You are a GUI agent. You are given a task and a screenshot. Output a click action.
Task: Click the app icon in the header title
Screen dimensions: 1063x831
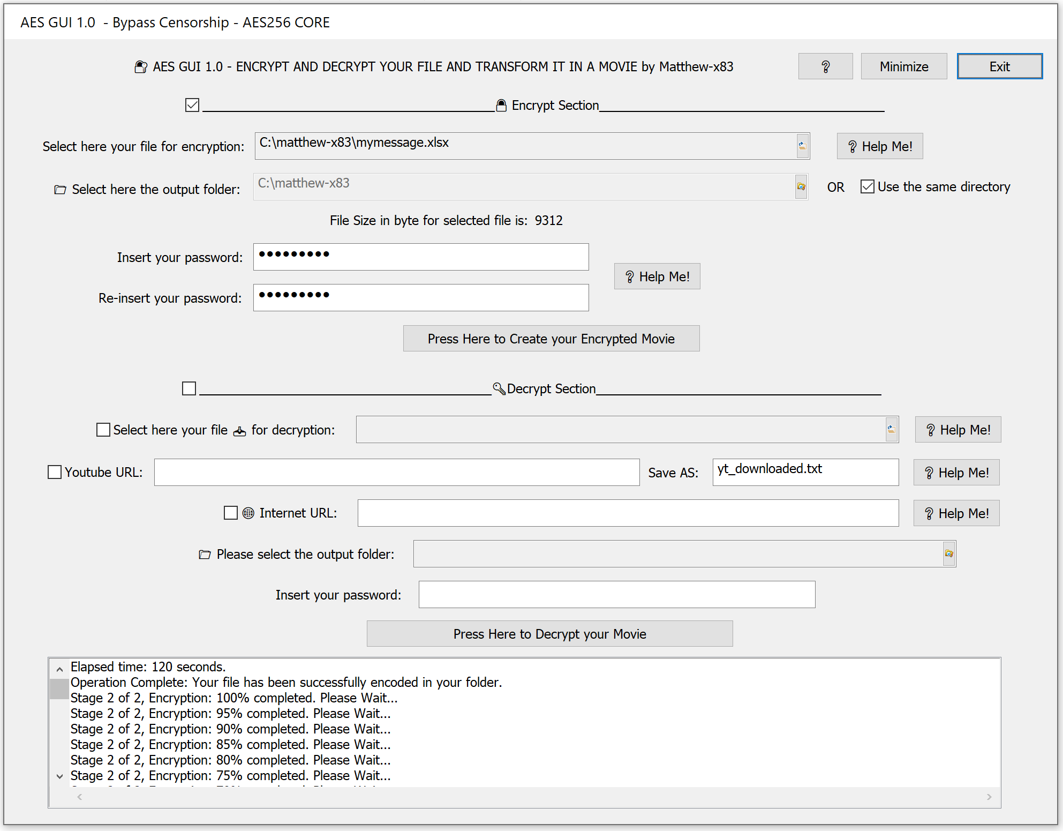tap(141, 66)
